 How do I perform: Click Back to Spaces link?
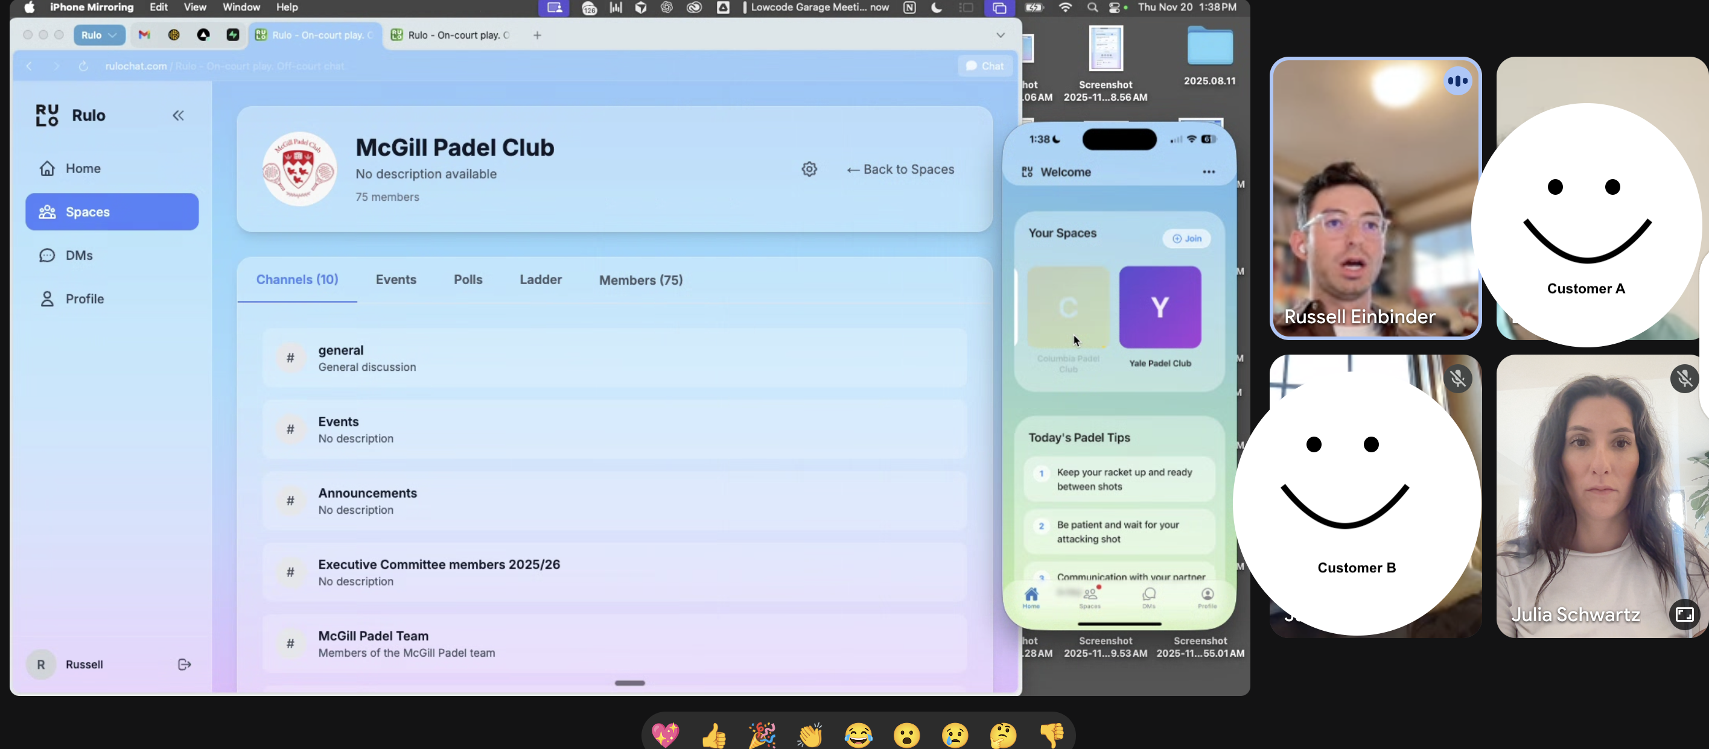pos(900,169)
